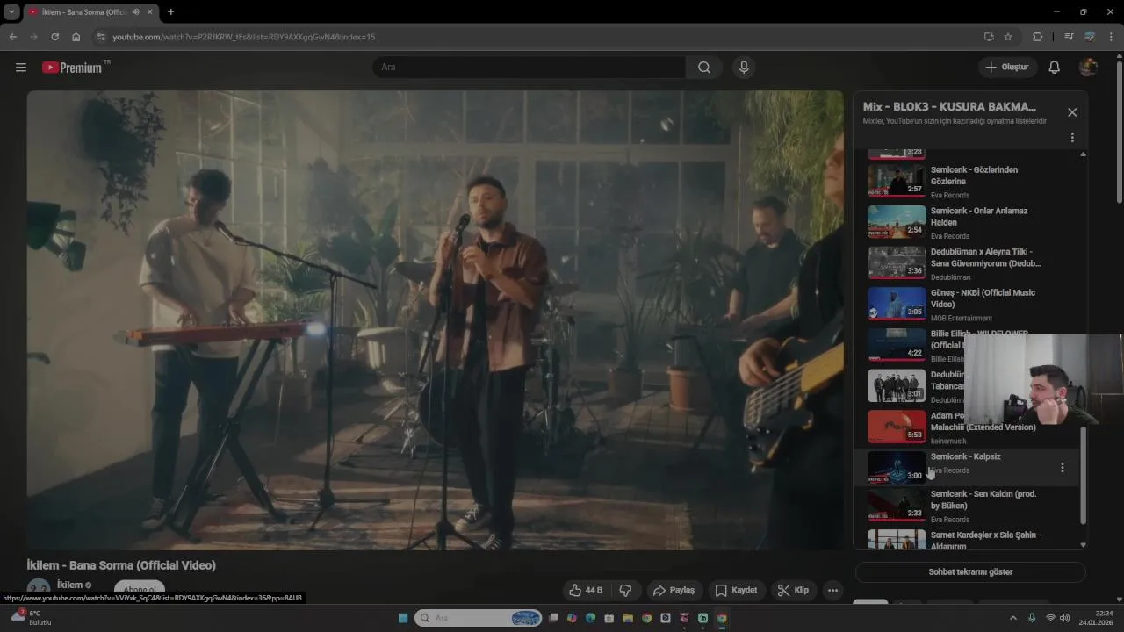Click the Oluştur create button
1124x632 pixels.
click(x=1008, y=68)
